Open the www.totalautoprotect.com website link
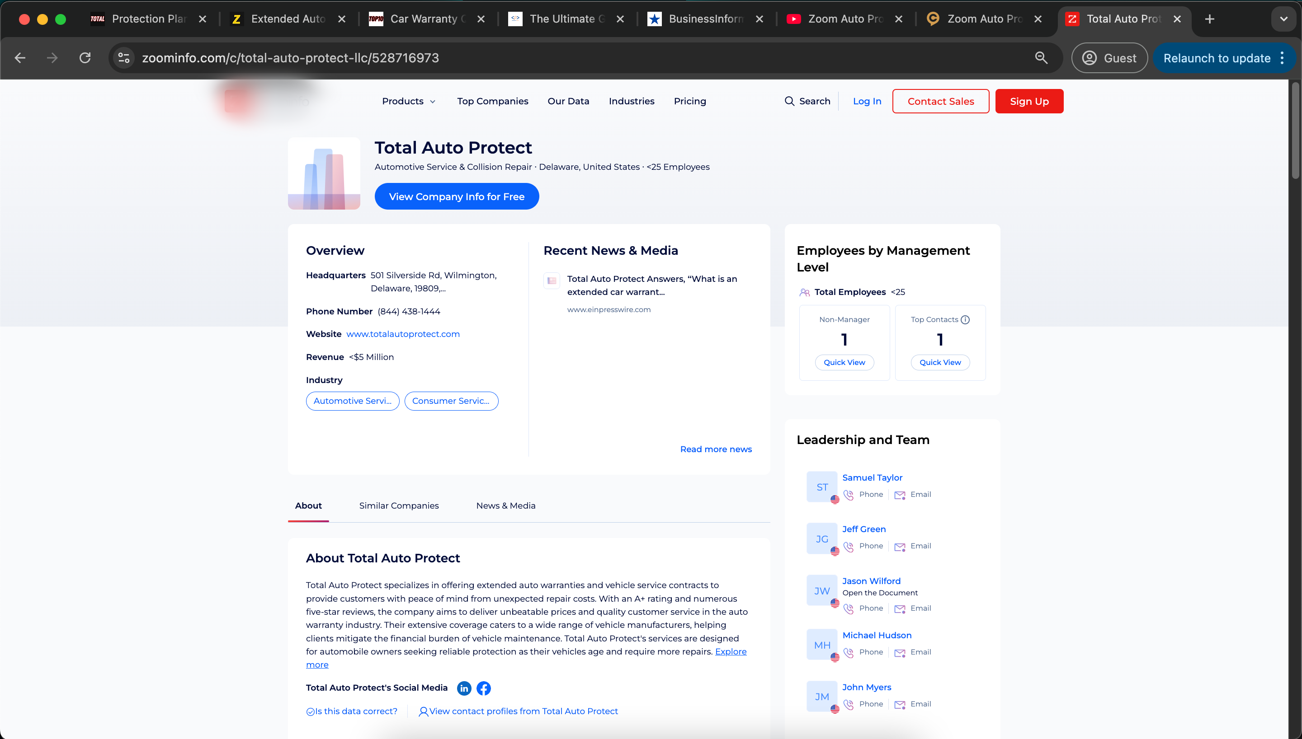This screenshot has height=739, width=1302. [x=403, y=334]
